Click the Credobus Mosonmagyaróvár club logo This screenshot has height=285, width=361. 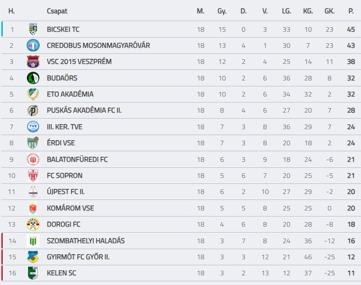click(x=33, y=46)
